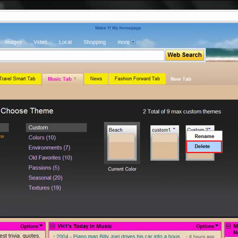This screenshot has height=238, width=238.
Task: Open the Colors (10) theme category
Action: [42, 138]
